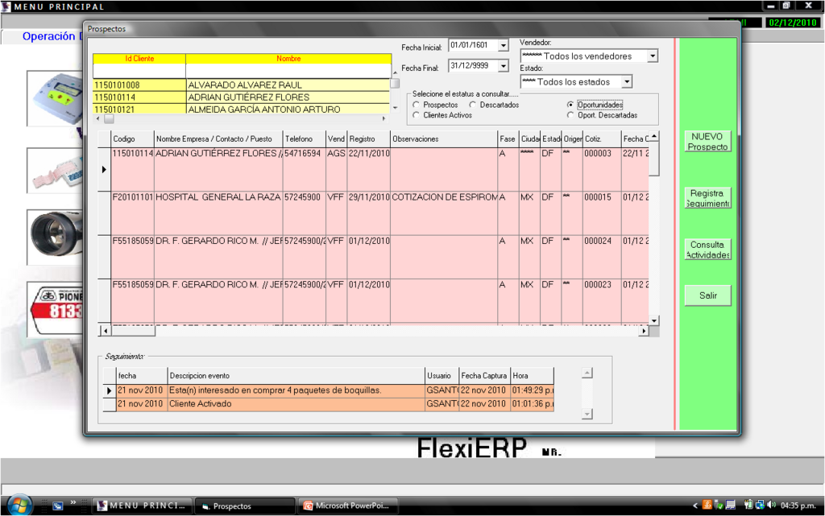Open Microsoft PowerPoint from the taskbar
The image size is (825, 516).
(x=347, y=506)
